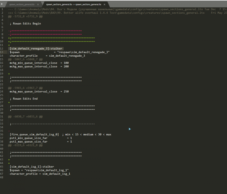Screen dimensions: 227x194
Task: Click line number 12 in the gutter
Action: coord(2,48)
